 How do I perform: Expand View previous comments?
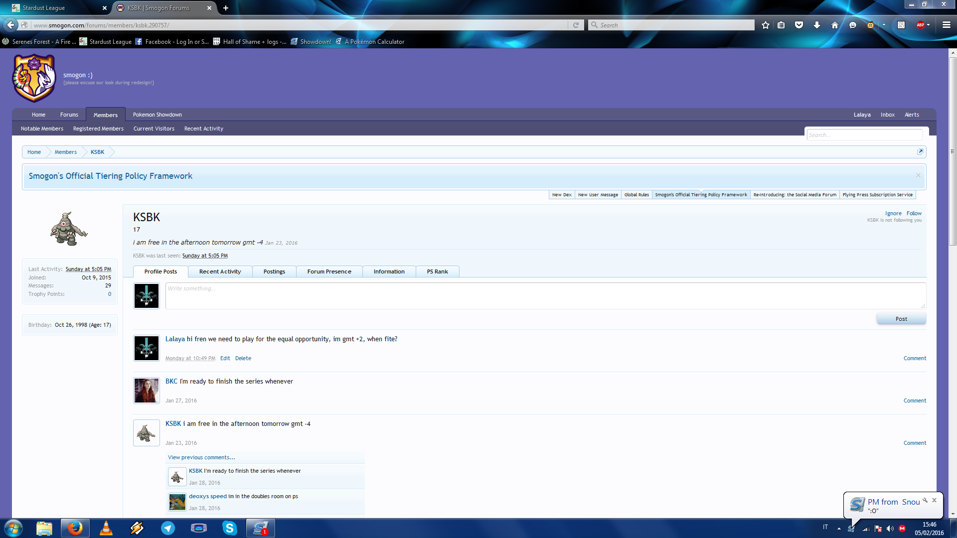pyautogui.click(x=201, y=457)
